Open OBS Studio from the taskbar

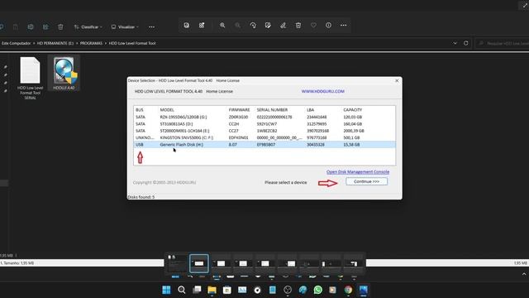click(x=288, y=290)
